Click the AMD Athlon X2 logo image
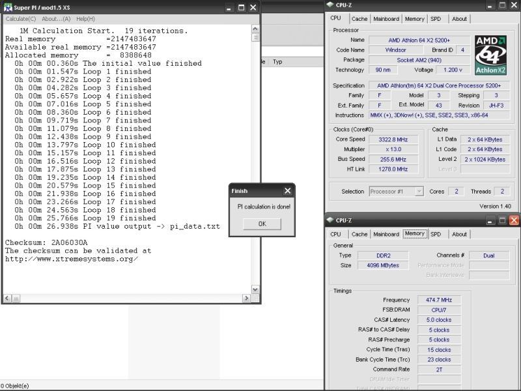The height and width of the screenshot is (391, 521). pyautogui.click(x=490, y=55)
